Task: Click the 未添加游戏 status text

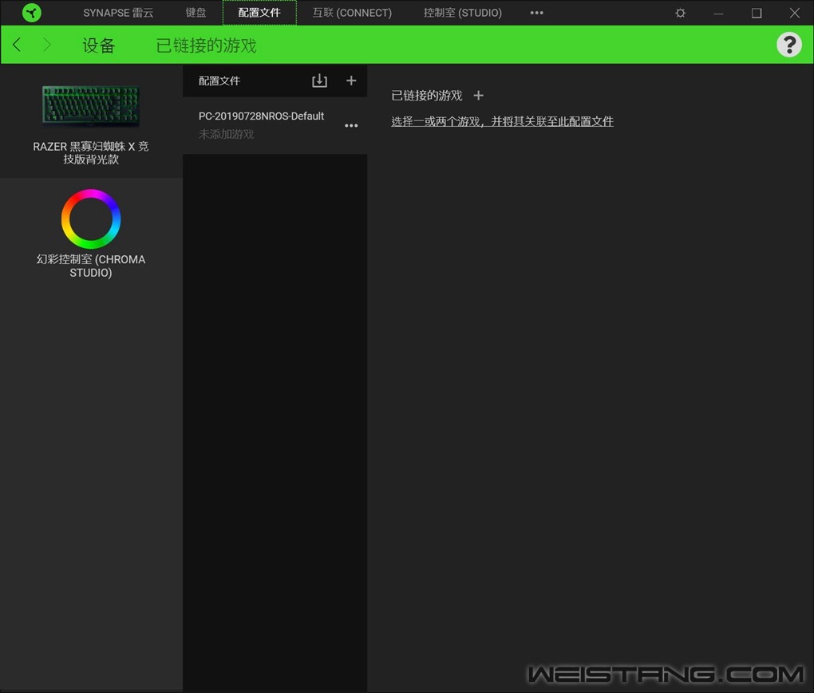Action: pos(226,134)
